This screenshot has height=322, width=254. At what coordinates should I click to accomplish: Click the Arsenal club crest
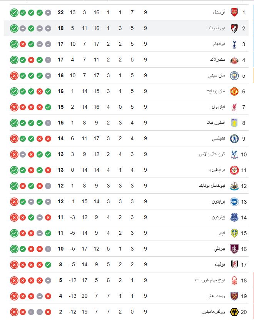click(234, 12)
